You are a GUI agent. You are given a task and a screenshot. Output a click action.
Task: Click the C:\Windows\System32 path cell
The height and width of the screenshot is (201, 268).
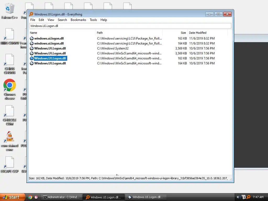tap(113, 48)
